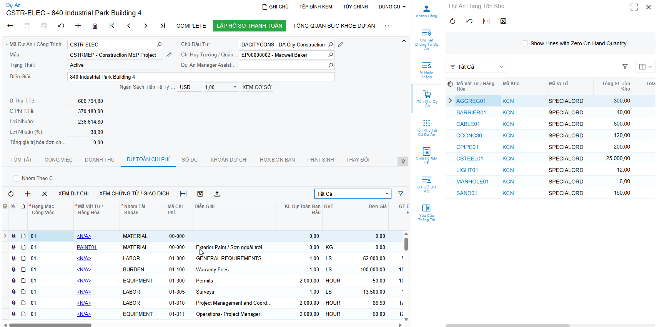657x327 pixels.
Task: Open the Yêu Cầu Thông Tin panel
Action: pos(426,213)
